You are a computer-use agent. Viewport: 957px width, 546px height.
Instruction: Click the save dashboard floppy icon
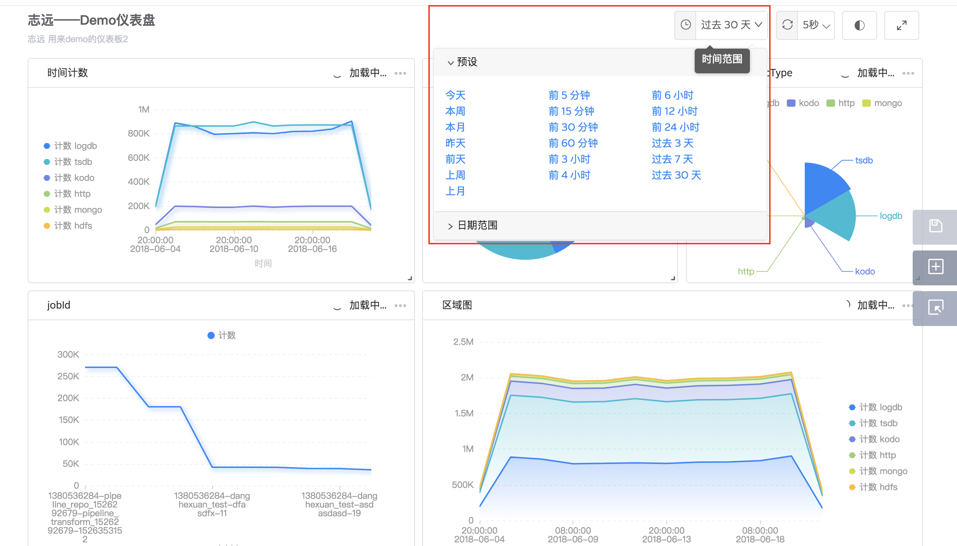tap(935, 226)
